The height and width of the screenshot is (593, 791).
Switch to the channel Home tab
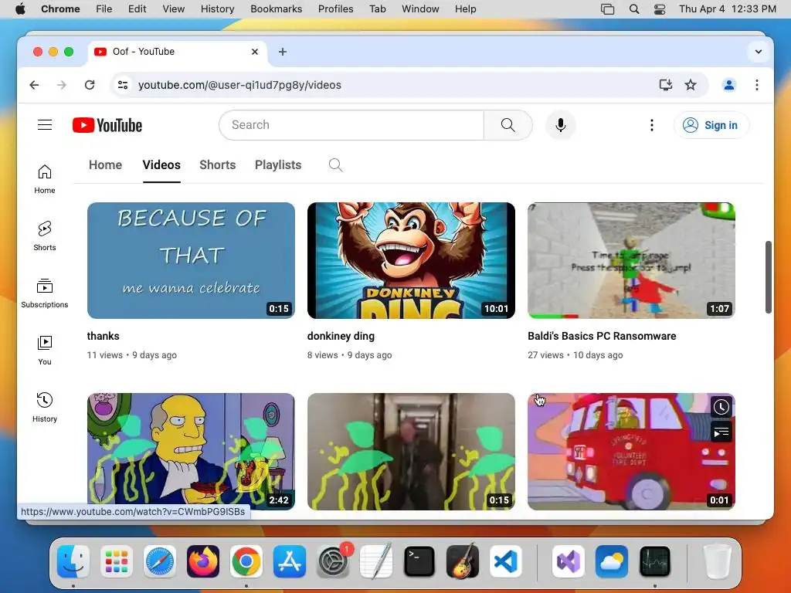click(x=105, y=165)
